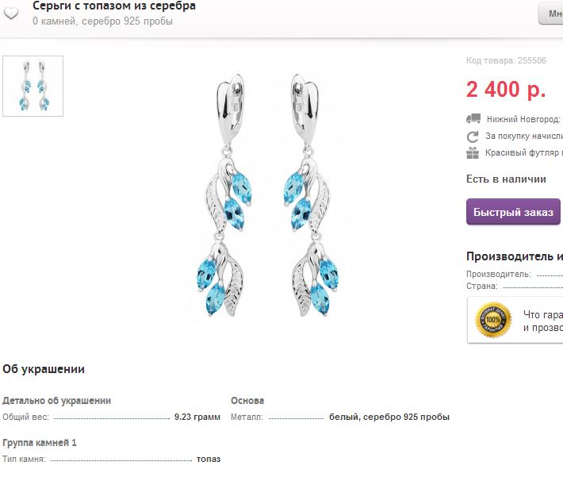Click the delivery truck icon
563x481 pixels.
point(473,119)
